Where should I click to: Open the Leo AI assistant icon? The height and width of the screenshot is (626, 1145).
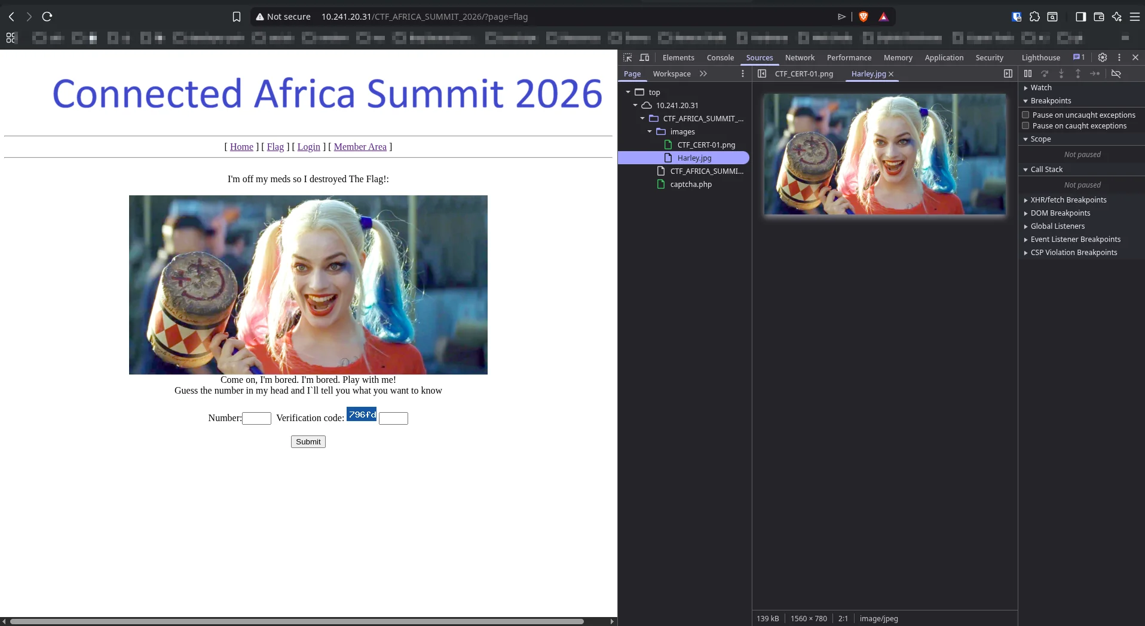[1116, 17]
